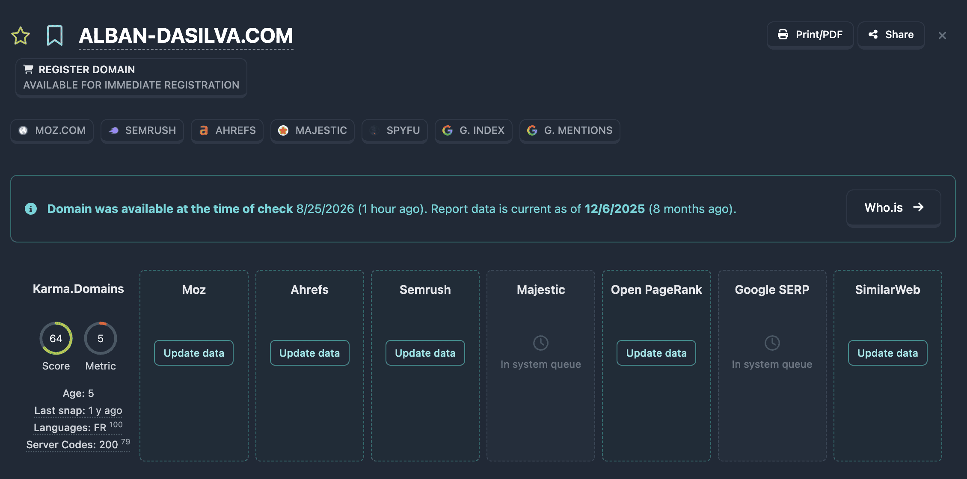Update data for Moz
The width and height of the screenshot is (967, 479).
(x=194, y=353)
